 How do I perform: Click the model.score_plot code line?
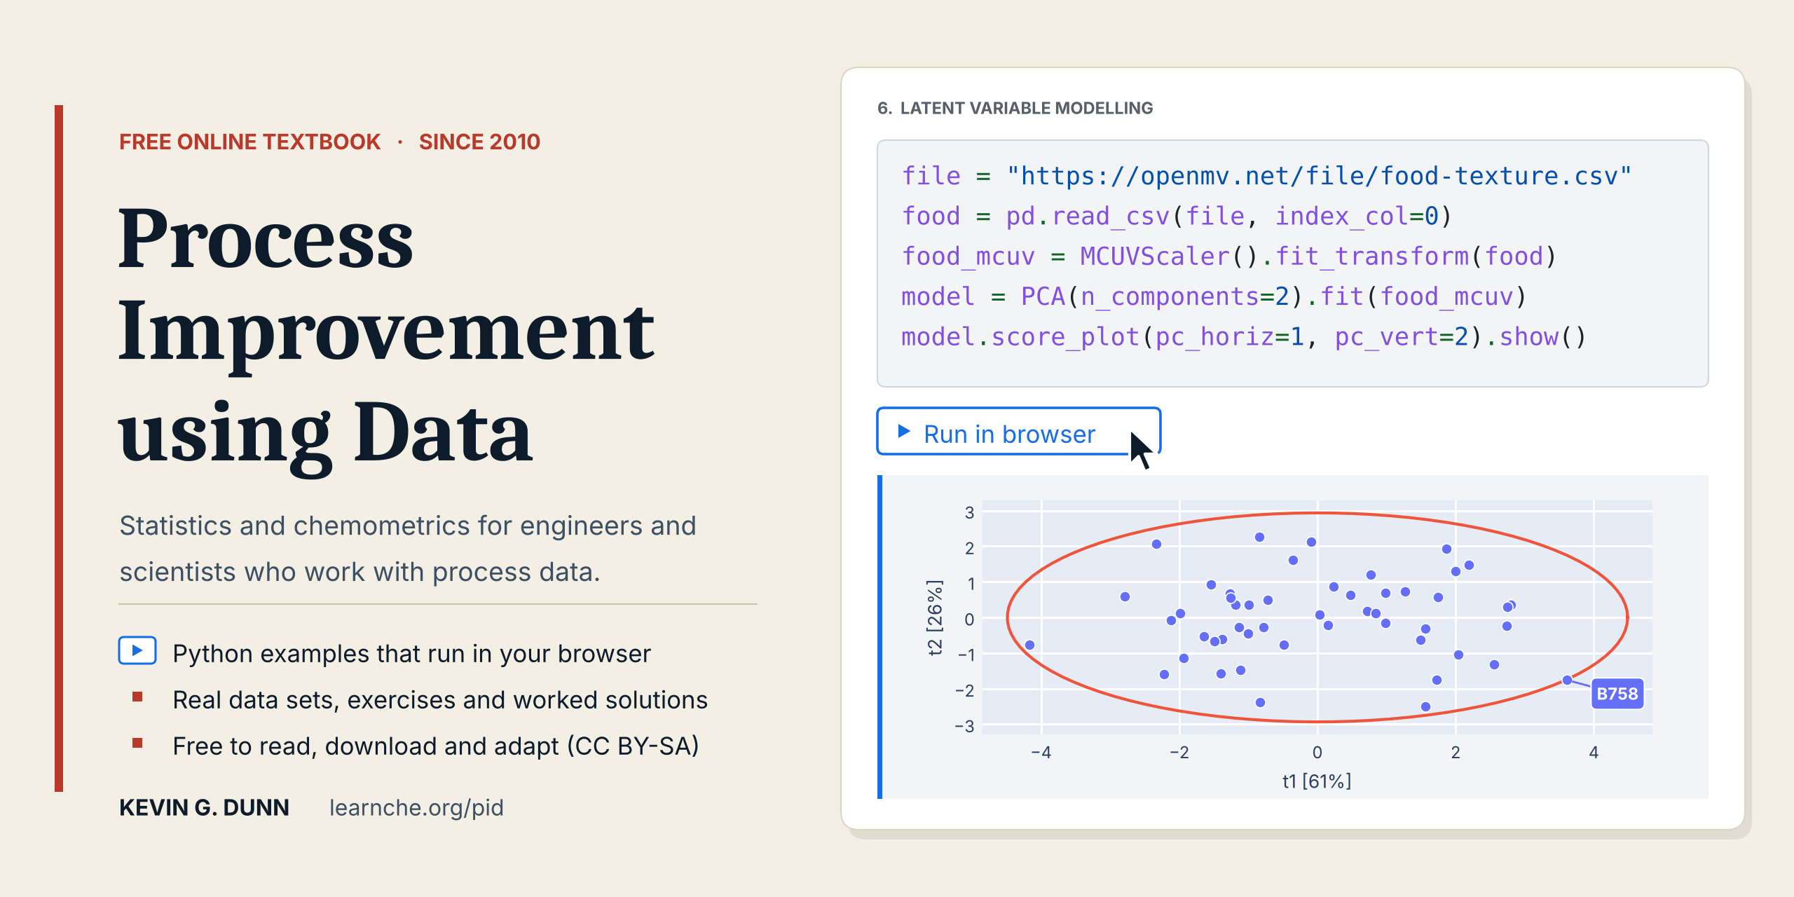(1244, 337)
